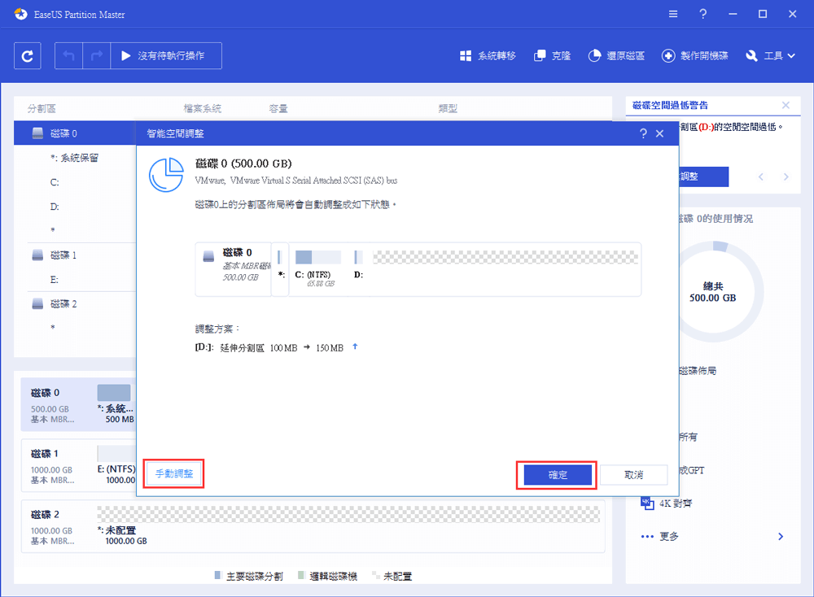Select 磁碟 2 row in partition list

pyautogui.click(x=75, y=304)
